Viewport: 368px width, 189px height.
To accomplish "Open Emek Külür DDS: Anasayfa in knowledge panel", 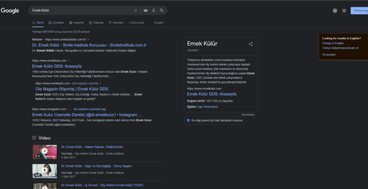I will [x=212, y=94].
